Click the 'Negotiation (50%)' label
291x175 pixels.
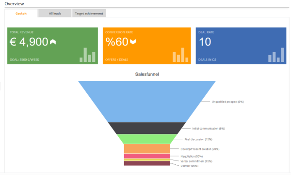pyautogui.click(x=192, y=156)
